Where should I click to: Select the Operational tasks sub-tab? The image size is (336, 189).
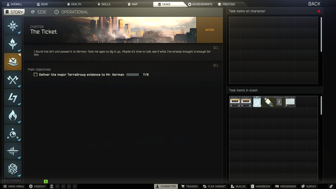(x=71, y=12)
